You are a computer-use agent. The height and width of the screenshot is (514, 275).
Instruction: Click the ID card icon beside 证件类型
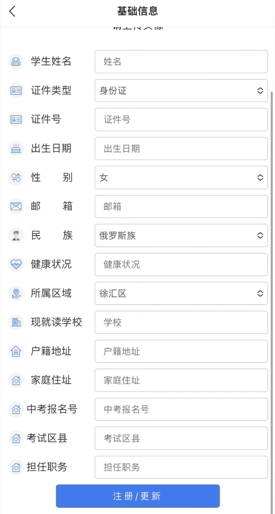pyautogui.click(x=16, y=91)
